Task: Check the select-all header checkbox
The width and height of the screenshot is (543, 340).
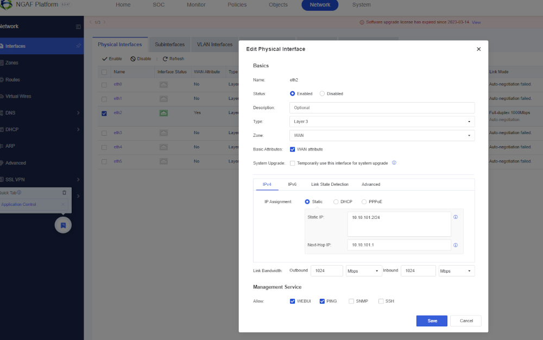Action: 104,72
